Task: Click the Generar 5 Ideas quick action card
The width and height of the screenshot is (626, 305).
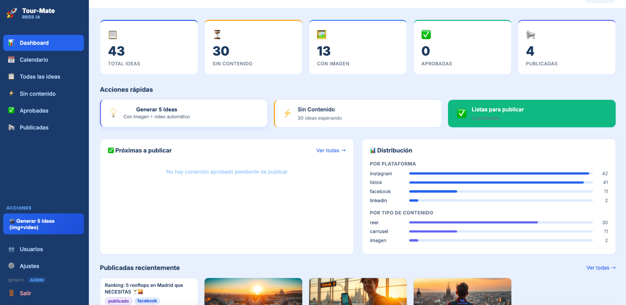Action: pyautogui.click(x=184, y=113)
